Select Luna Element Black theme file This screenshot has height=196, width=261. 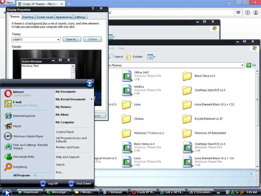208,162
